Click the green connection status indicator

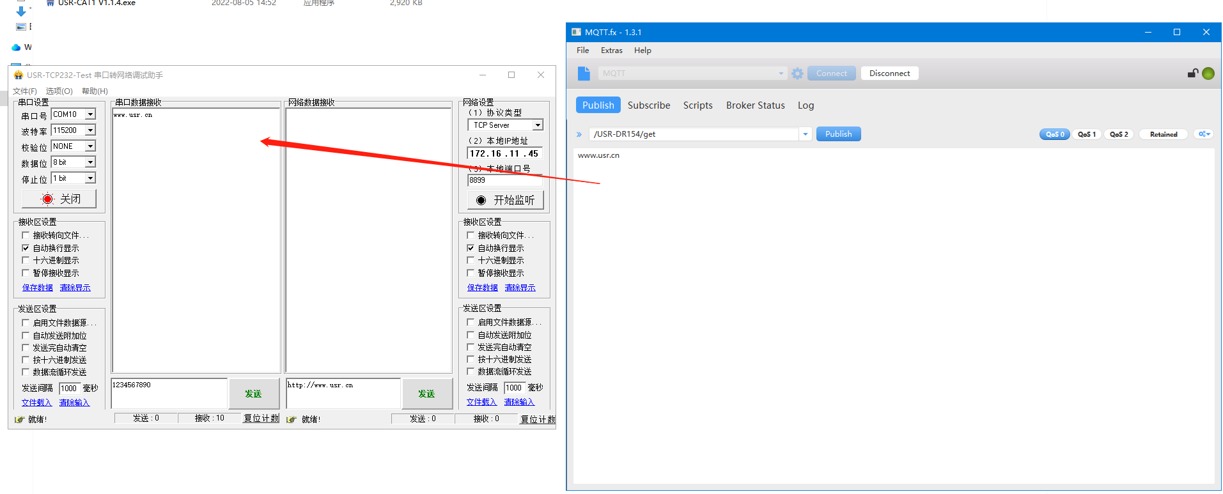pyautogui.click(x=1208, y=73)
